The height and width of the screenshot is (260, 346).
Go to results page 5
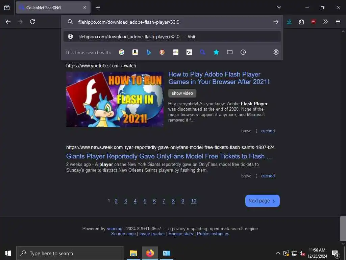(x=145, y=201)
